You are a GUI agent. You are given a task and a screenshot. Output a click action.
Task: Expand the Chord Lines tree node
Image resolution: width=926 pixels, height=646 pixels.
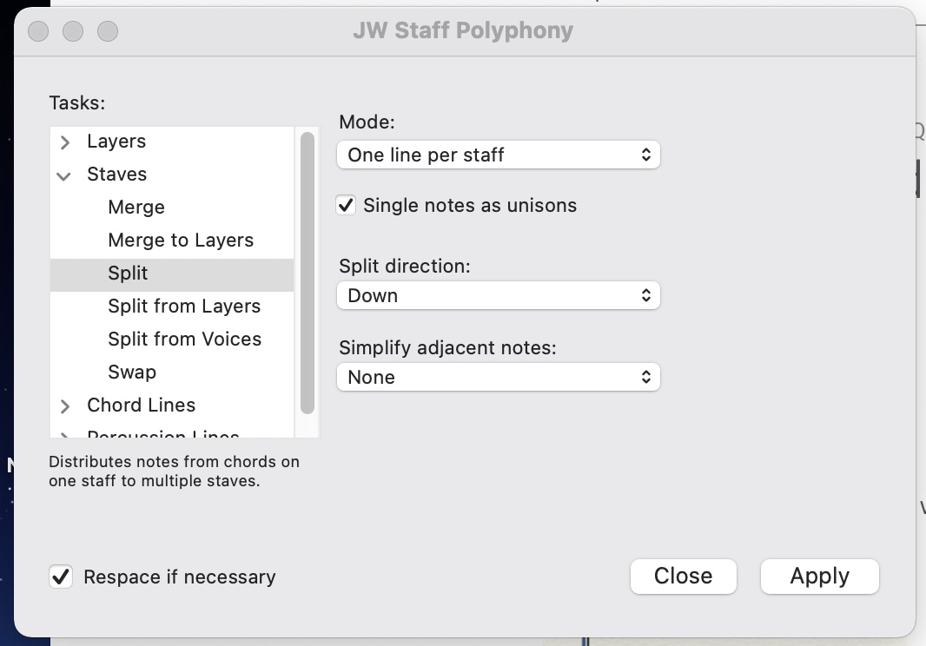pos(65,406)
